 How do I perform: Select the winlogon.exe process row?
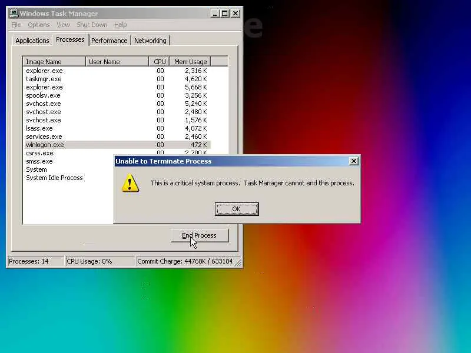pos(118,145)
